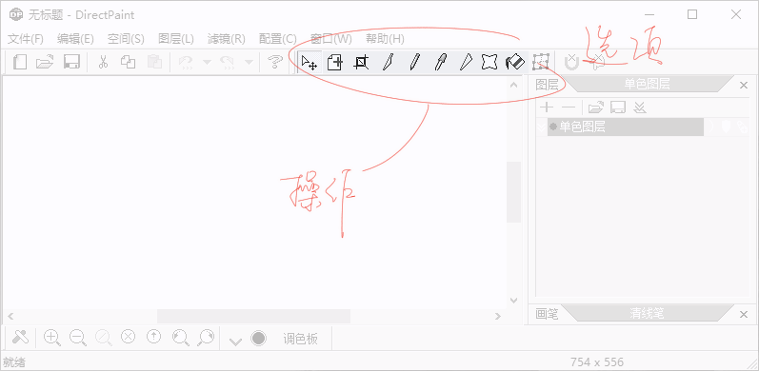Click the 单色图层 panel title bar
The width and height of the screenshot is (759, 371).
click(x=648, y=85)
